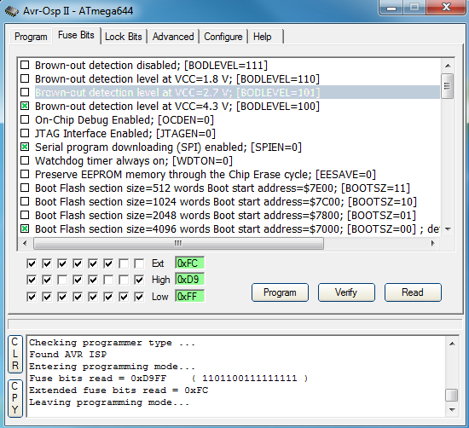The width and height of the screenshot is (469, 428).
Task: Open the Lock Bits tab
Action: (x=124, y=37)
